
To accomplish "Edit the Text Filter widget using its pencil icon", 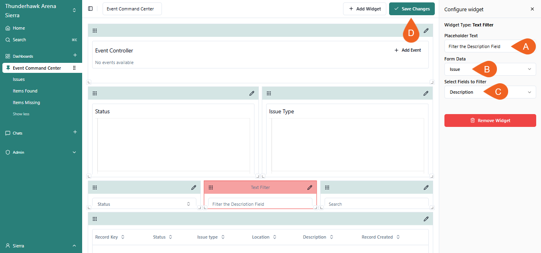I will (309, 187).
